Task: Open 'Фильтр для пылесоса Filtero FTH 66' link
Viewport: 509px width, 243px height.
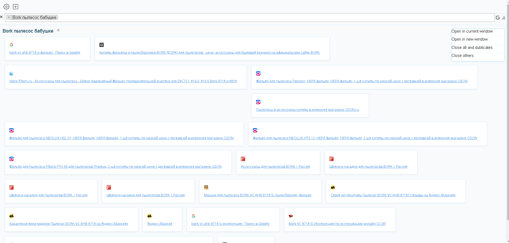Action: [x=115, y=167]
